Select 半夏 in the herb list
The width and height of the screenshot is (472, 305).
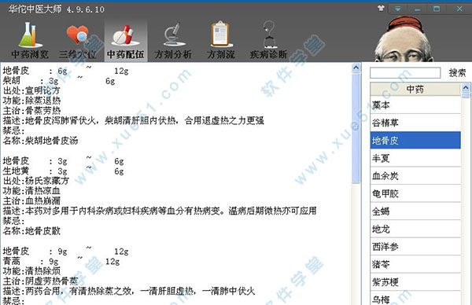pyautogui.click(x=415, y=158)
